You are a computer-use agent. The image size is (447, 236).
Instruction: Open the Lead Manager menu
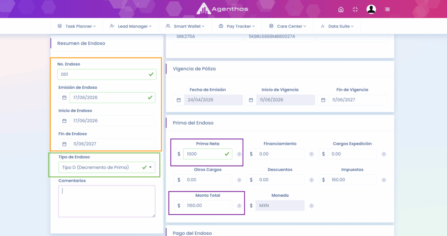pos(131,26)
